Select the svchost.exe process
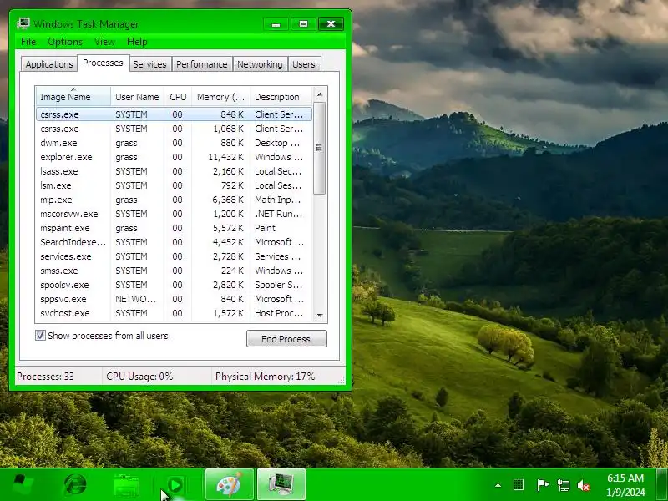 click(175, 313)
